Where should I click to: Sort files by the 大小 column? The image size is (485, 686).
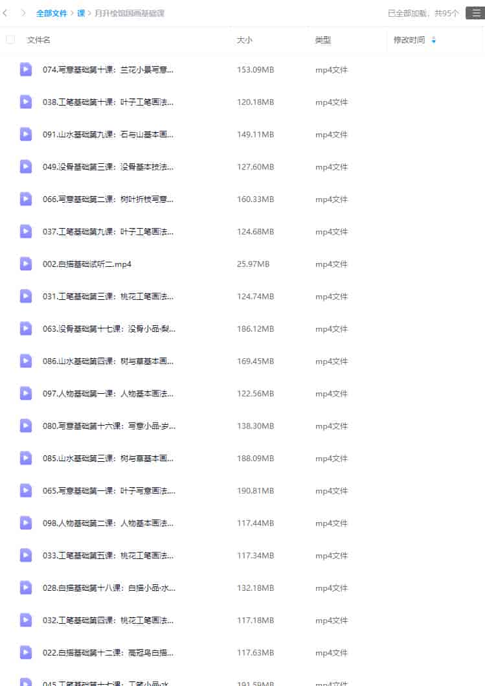point(245,40)
